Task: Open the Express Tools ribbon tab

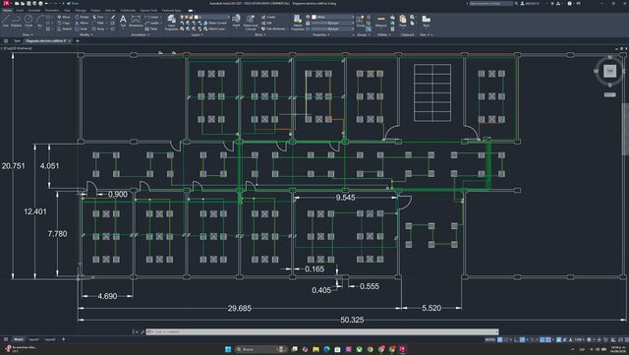Action: (x=148, y=11)
